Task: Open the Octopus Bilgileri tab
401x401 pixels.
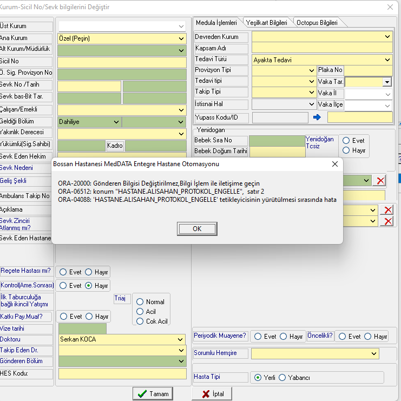Action: pos(317,23)
